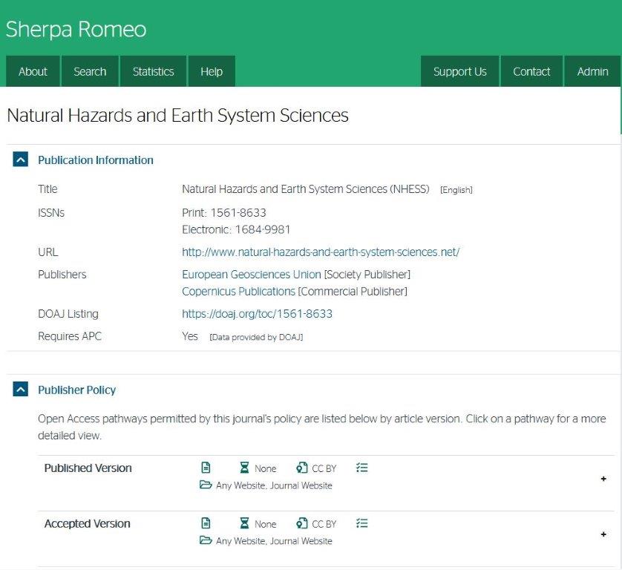622x570 pixels.
Task: Click the document icon in Published Version row
Action: tap(206, 468)
